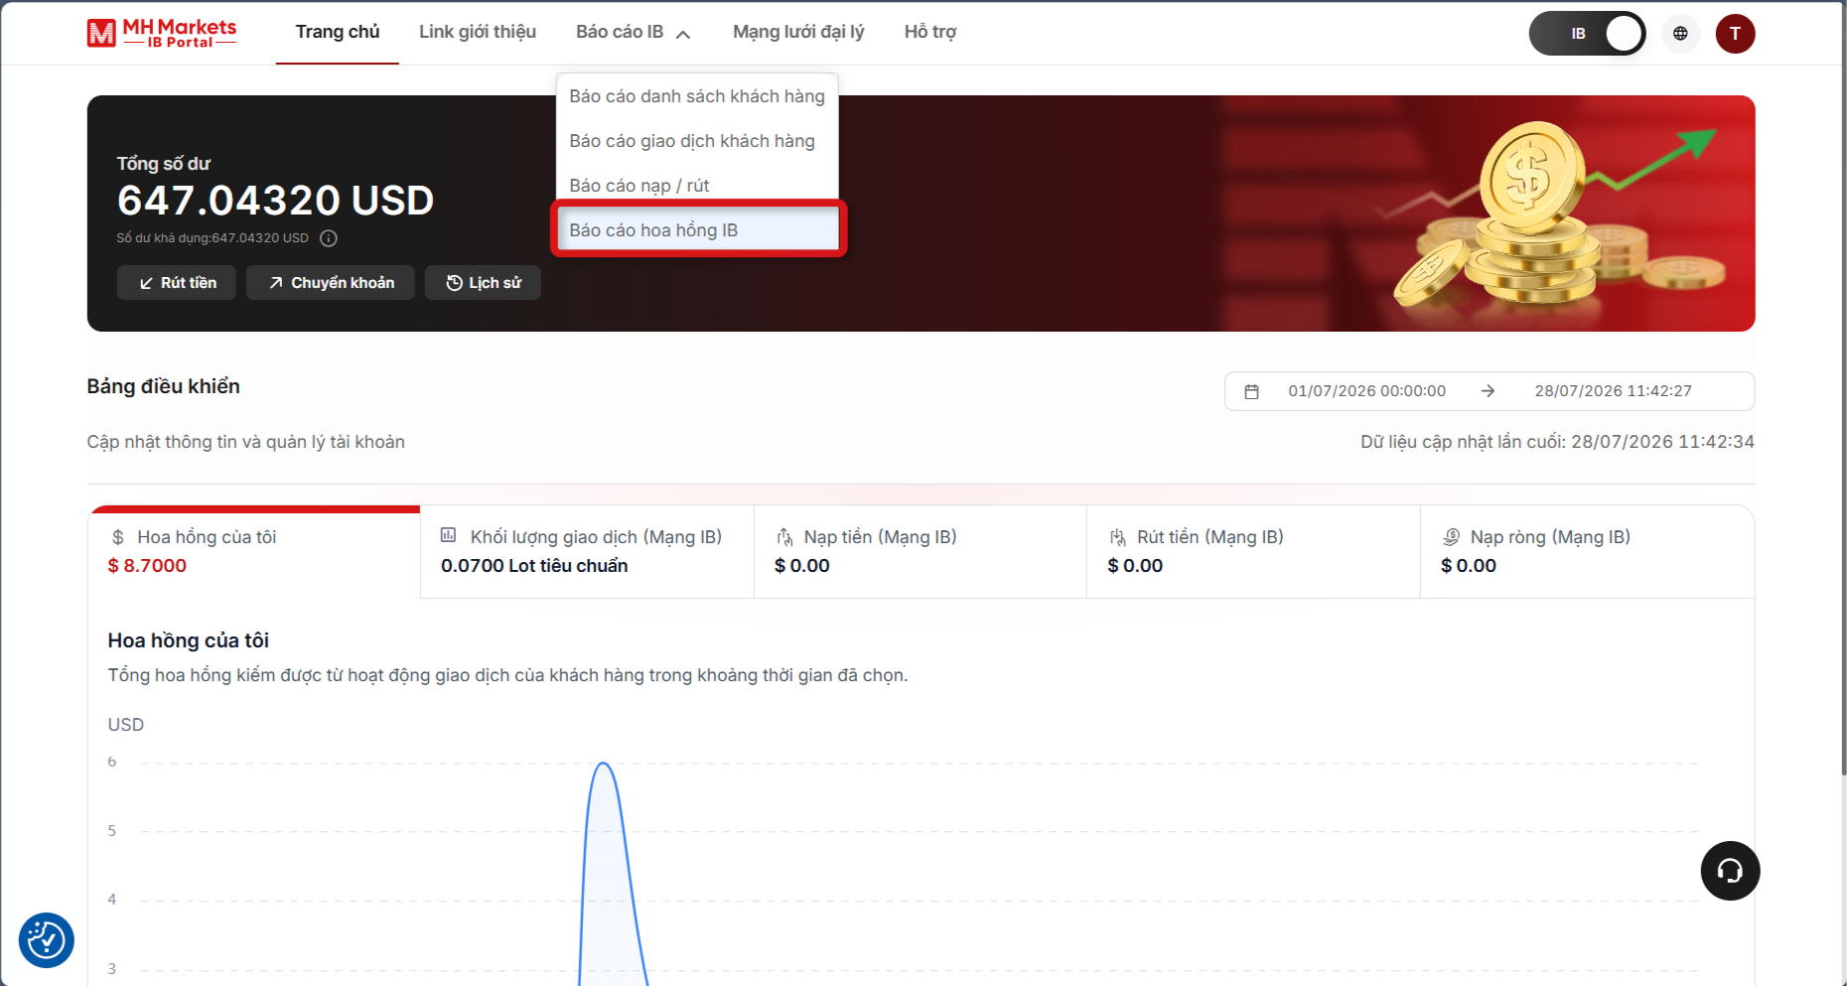Select Báo cáo danh sách khách hàng
Screen dimensions: 1847x986
tap(697, 96)
